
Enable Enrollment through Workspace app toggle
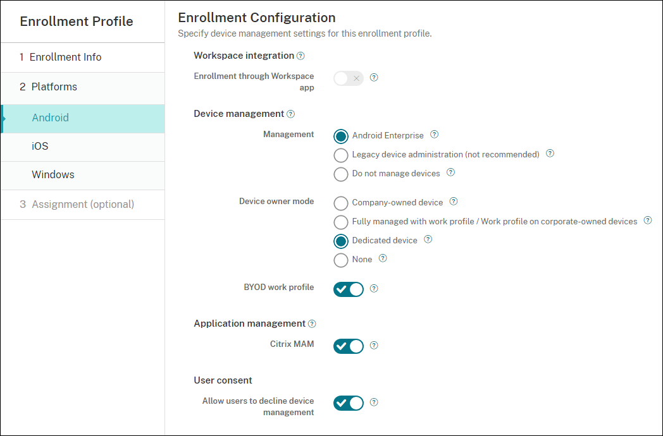pyautogui.click(x=349, y=78)
